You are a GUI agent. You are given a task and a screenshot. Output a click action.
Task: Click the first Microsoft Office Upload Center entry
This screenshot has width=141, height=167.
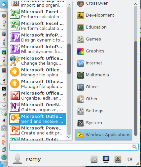[38, 72]
